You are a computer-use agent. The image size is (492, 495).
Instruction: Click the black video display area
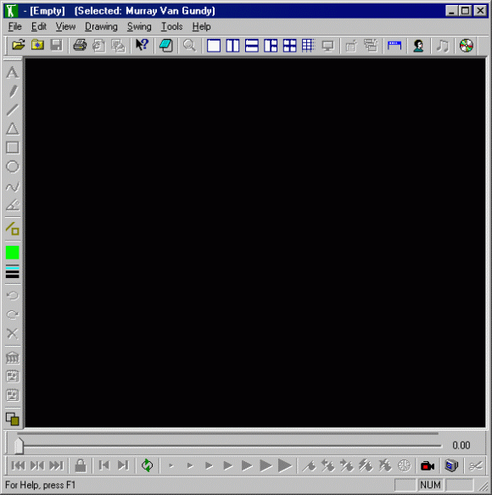click(x=255, y=242)
